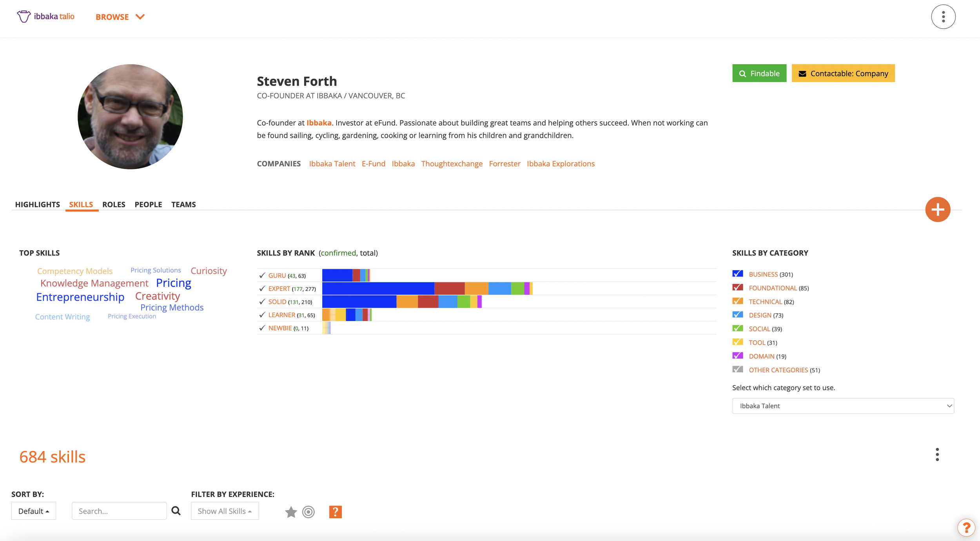The width and height of the screenshot is (980, 541).
Task: Click the Competency Models top skill
Action: [75, 271]
